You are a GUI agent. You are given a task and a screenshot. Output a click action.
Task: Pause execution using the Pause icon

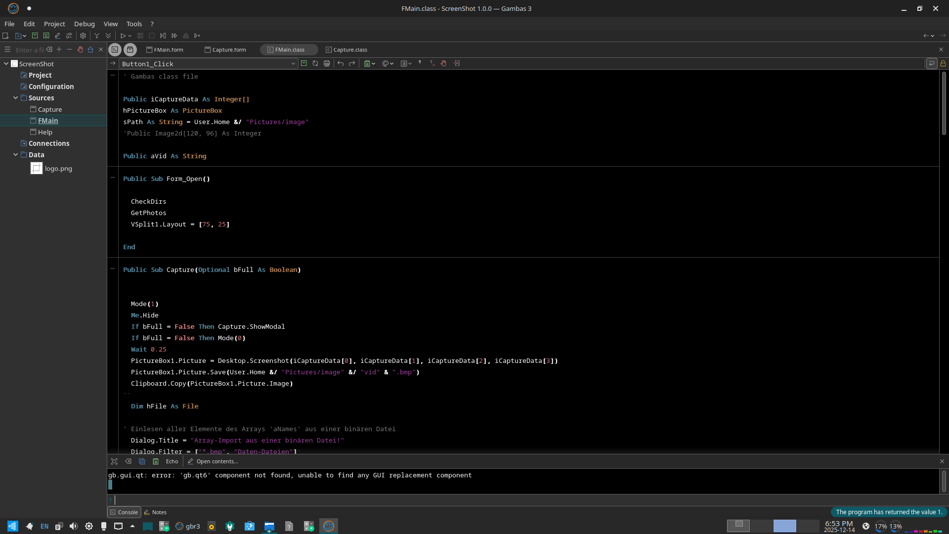tap(140, 36)
